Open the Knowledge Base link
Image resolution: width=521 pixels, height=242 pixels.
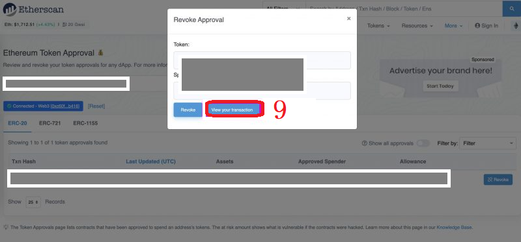454,228
